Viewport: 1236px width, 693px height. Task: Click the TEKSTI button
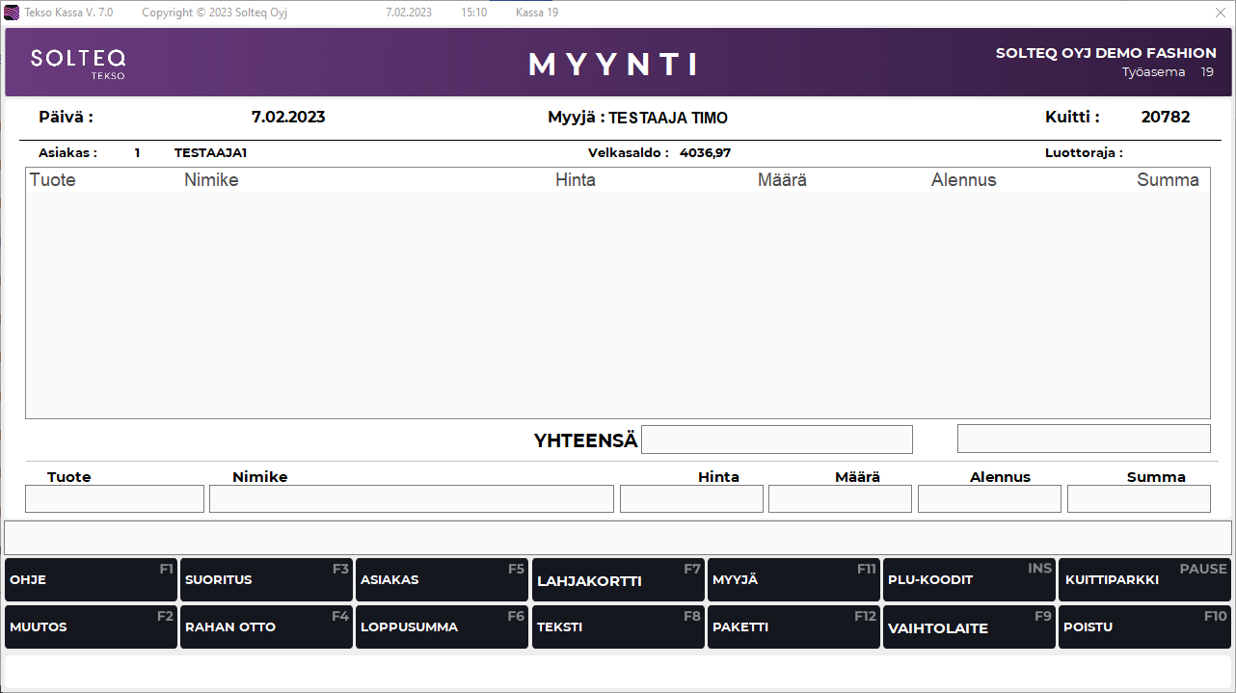pyautogui.click(x=618, y=627)
